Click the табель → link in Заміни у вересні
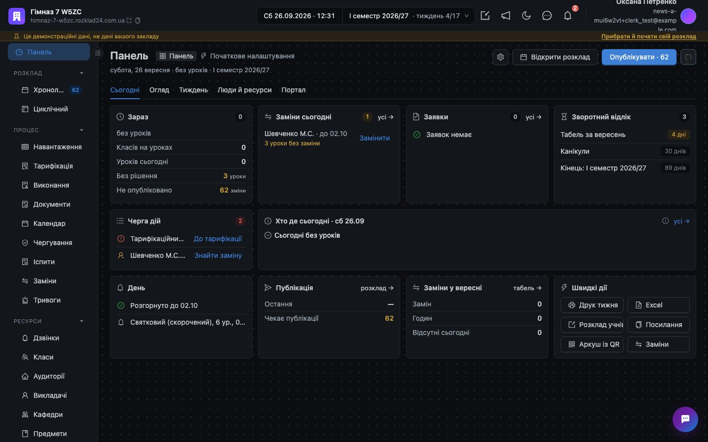Screen dimensions: 708x442 point(527,288)
